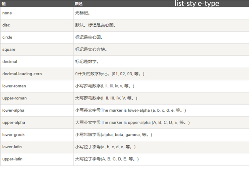Select the 'upper-alpha' value cell
This screenshot has height=171, width=249.
tap(37, 123)
